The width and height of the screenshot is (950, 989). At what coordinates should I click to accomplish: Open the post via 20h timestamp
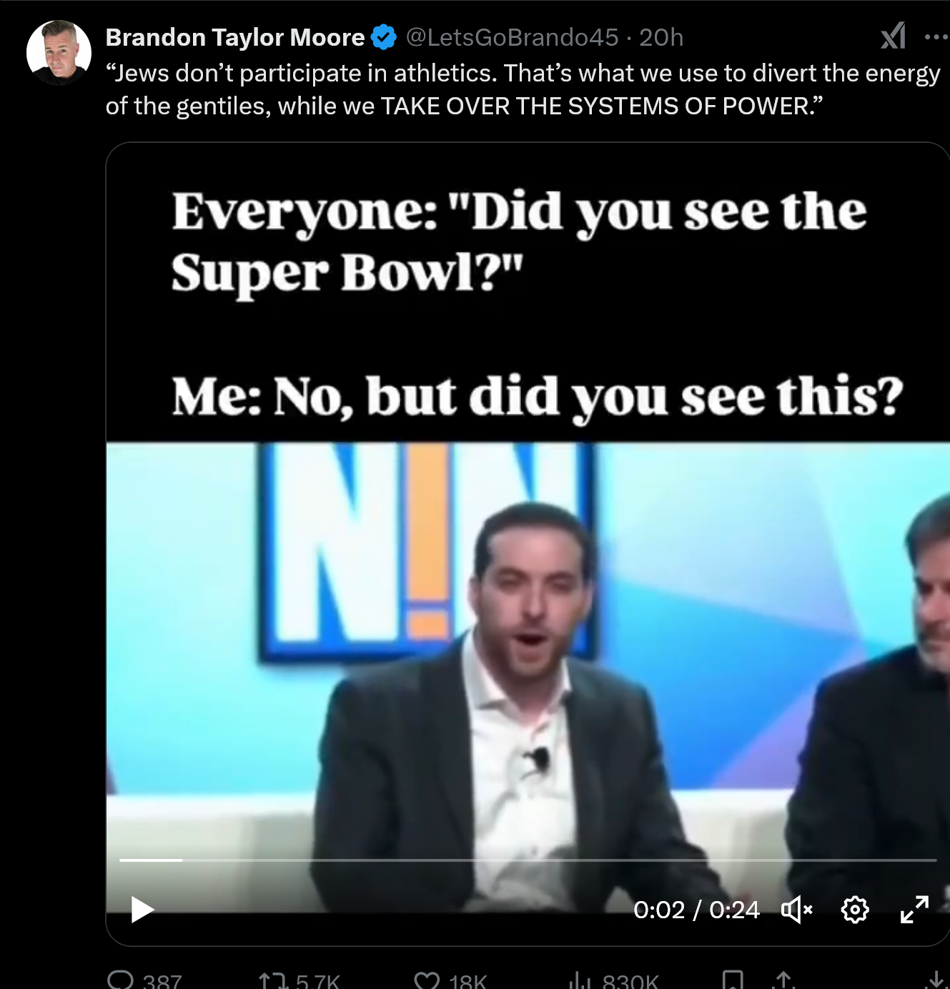pos(661,37)
